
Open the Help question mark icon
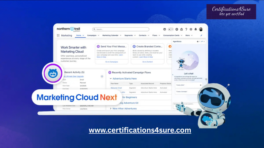(x=186, y=29)
